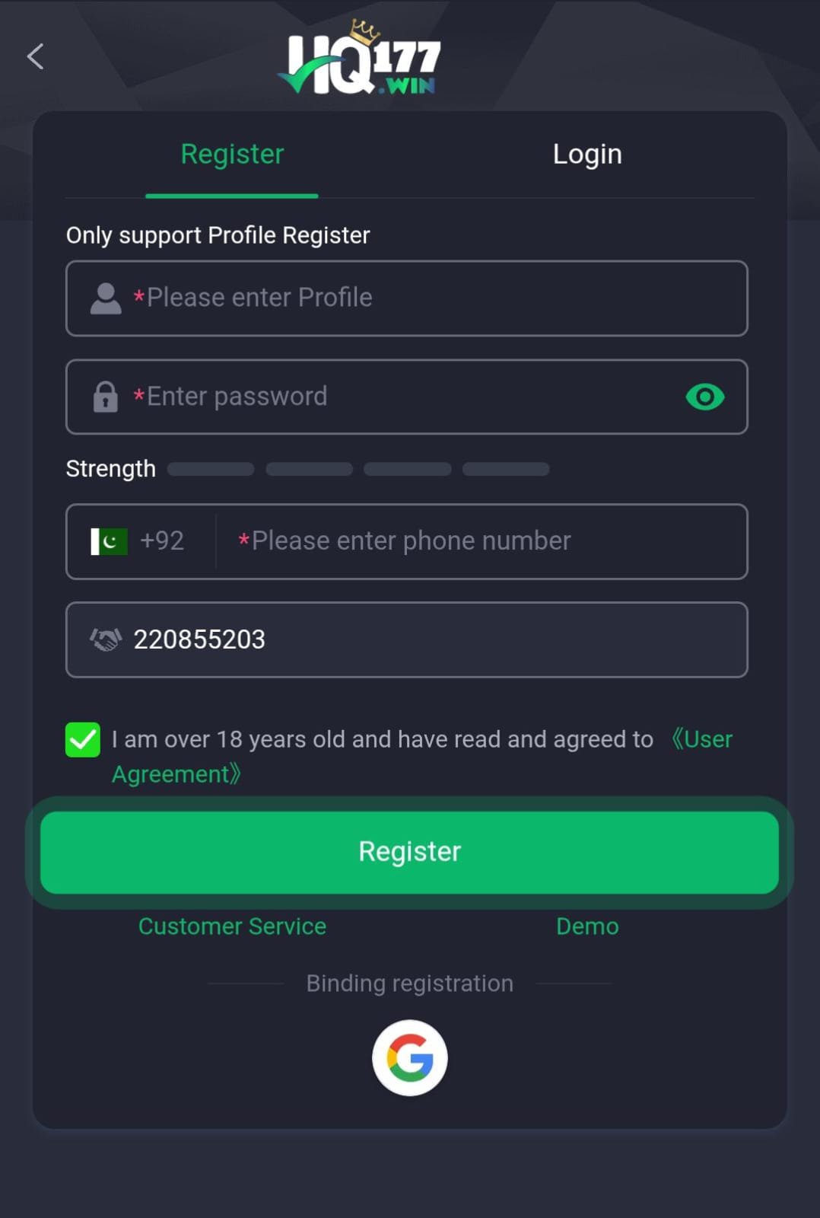This screenshot has height=1218, width=820.
Task: Click the padlock icon in the password field
Action: point(106,397)
